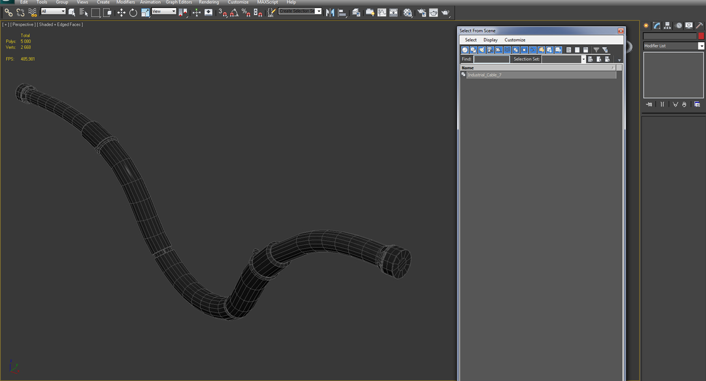Activate the Select Object tool

72,12
